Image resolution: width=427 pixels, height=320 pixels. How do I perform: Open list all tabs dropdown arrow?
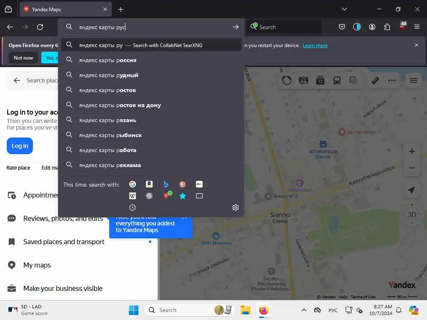(x=344, y=9)
